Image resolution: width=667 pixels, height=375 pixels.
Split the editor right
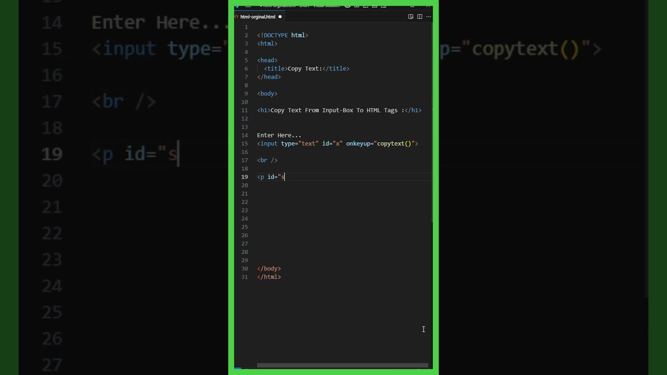[x=419, y=17]
